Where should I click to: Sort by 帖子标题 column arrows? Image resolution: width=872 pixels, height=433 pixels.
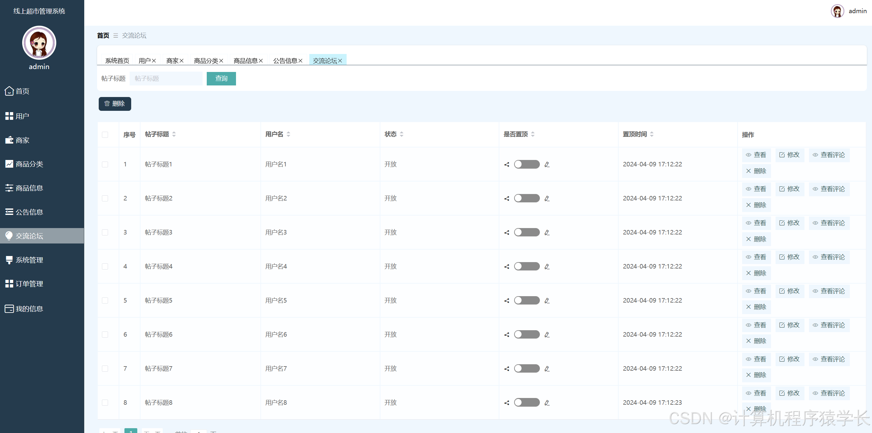(x=174, y=134)
